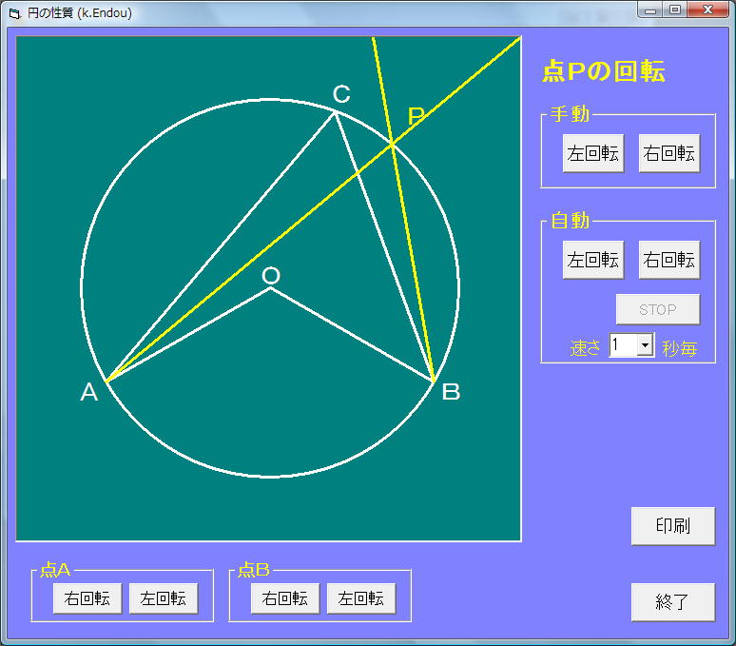Click 右回転 button in 手動 group

pyautogui.click(x=669, y=153)
